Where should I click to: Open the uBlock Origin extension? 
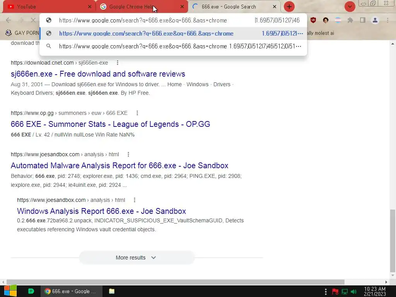313,20
